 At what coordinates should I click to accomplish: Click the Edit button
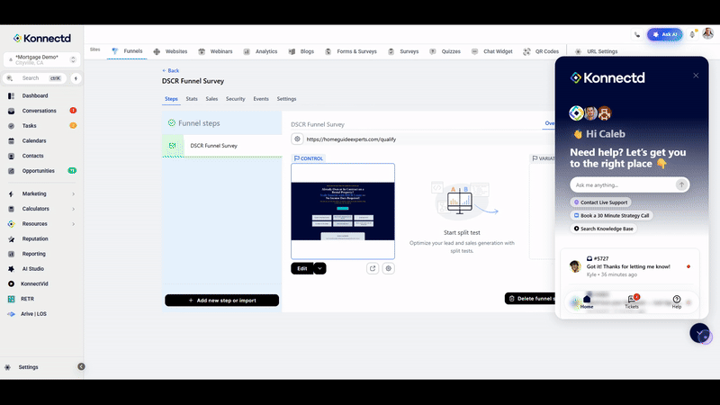click(302, 268)
